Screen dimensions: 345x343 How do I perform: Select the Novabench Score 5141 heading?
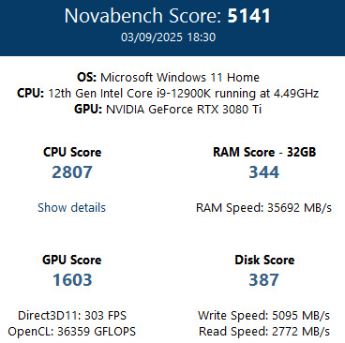click(168, 16)
